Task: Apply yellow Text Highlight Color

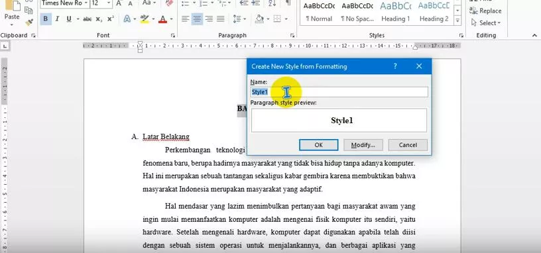Action: pyautogui.click(x=145, y=19)
